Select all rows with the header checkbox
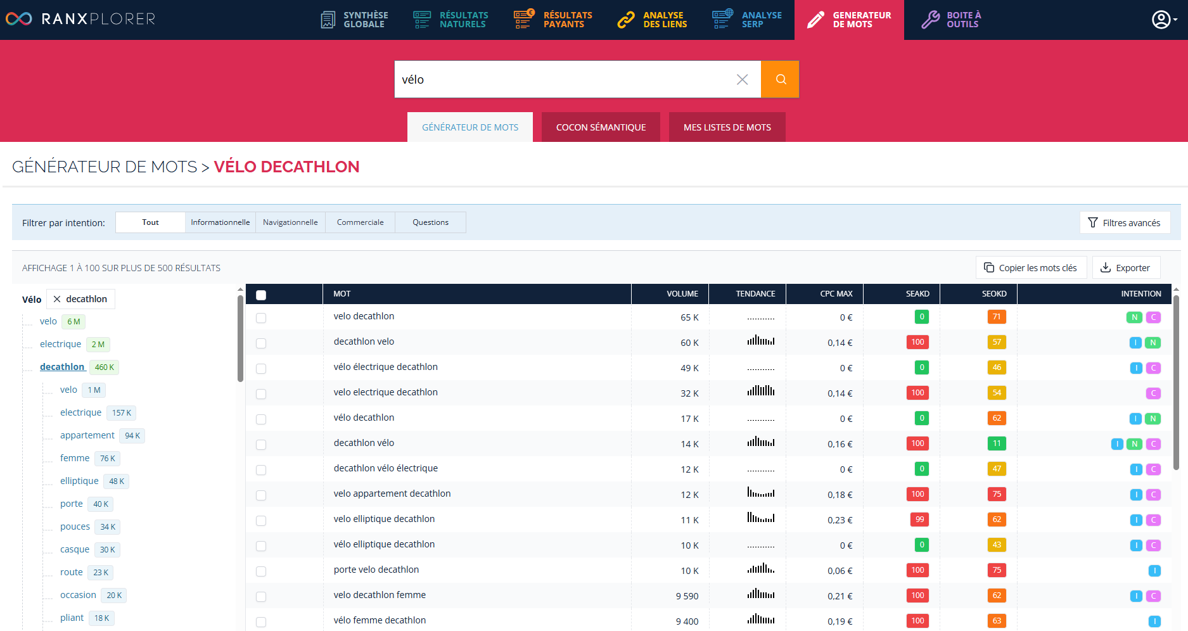The width and height of the screenshot is (1188, 631). pyautogui.click(x=261, y=295)
